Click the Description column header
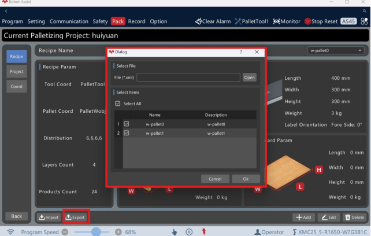 (216, 115)
